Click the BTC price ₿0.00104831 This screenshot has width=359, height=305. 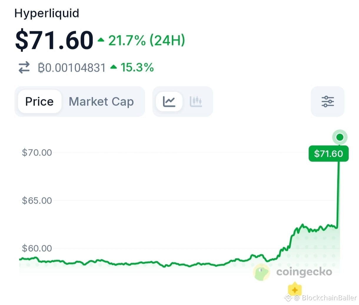click(72, 67)
